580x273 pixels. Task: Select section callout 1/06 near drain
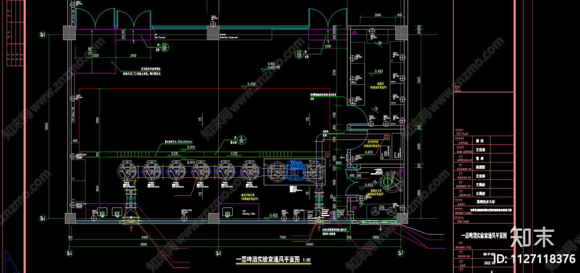[242, 140]
